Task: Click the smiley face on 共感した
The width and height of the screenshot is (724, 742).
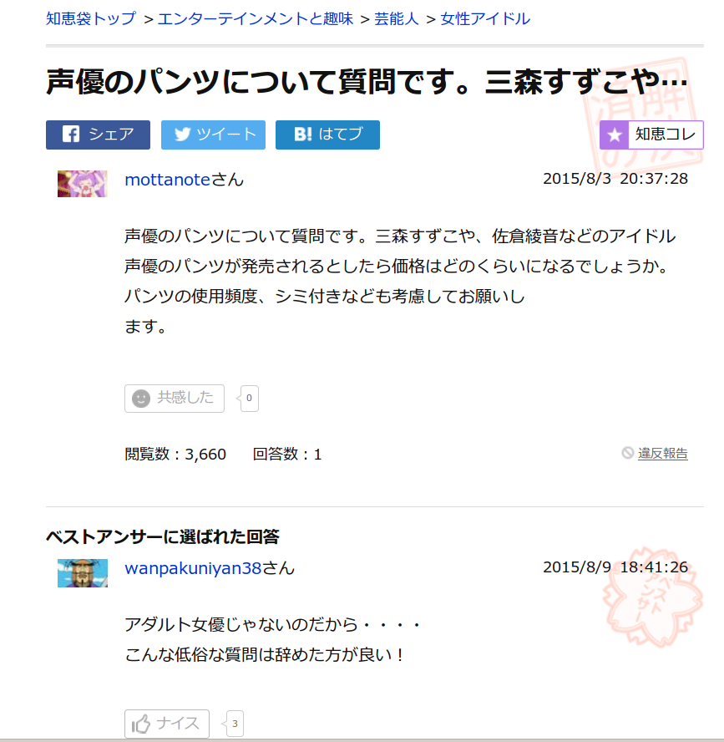Action: pos(141,399)
